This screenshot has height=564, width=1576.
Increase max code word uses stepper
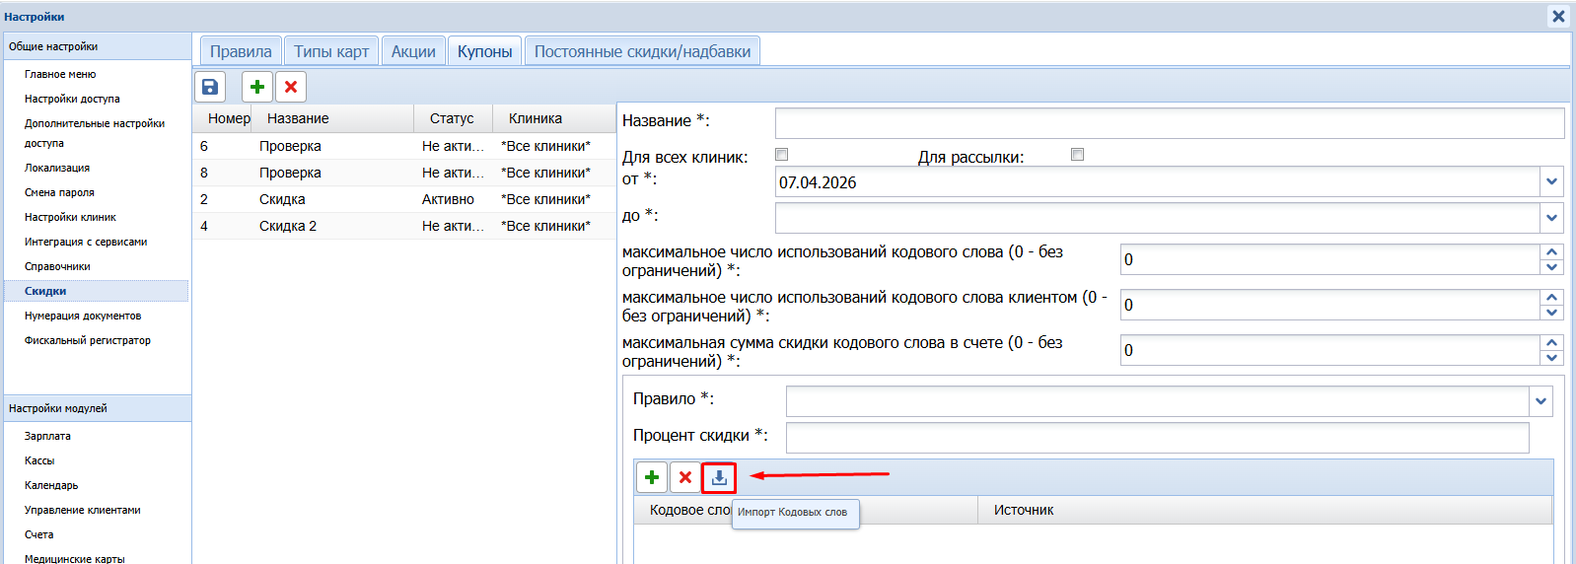point(1552,252)
